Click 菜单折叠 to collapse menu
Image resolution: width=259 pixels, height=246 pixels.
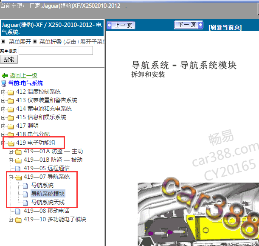(x=51, y=42)
